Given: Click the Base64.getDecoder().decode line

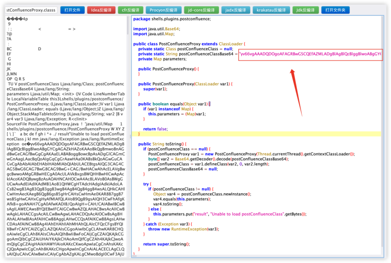Looking at the screenshot, I should [218, 159].
